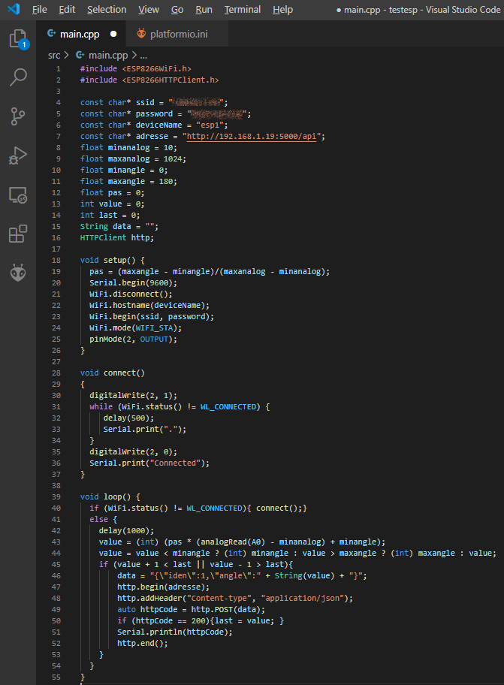Image resolution: width=504 pixels, height=685 pixels.
Task: Switch to the platformio.ini tab
Action: (x=180, y=34)
